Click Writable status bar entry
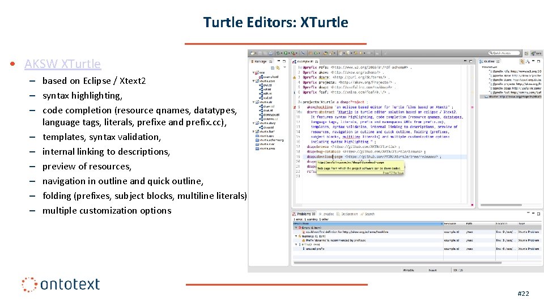544x306 pixels. coord(409,270)
